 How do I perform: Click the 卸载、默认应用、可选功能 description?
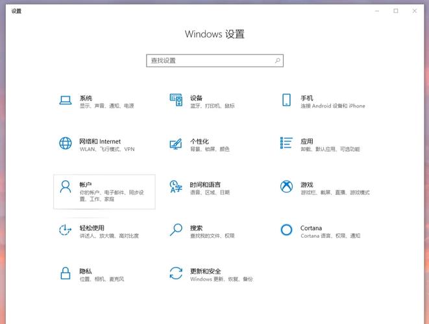click(330, 149)
